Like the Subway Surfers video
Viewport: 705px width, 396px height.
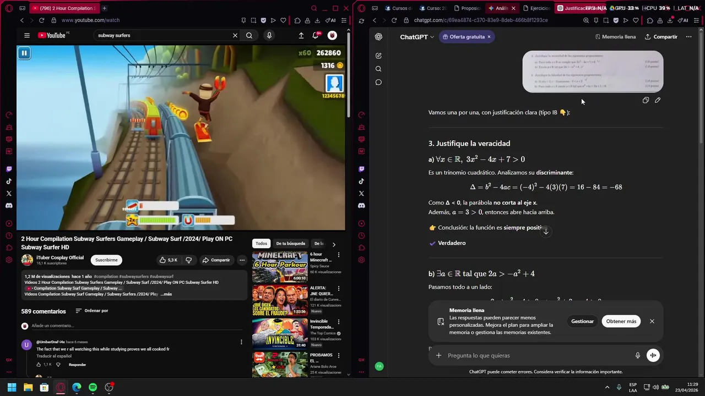(x=168, y=260)
